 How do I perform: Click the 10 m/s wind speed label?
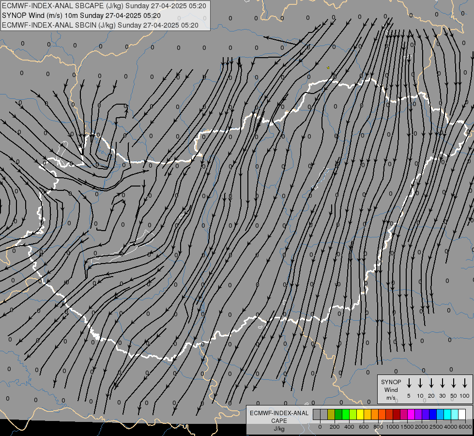420,396
